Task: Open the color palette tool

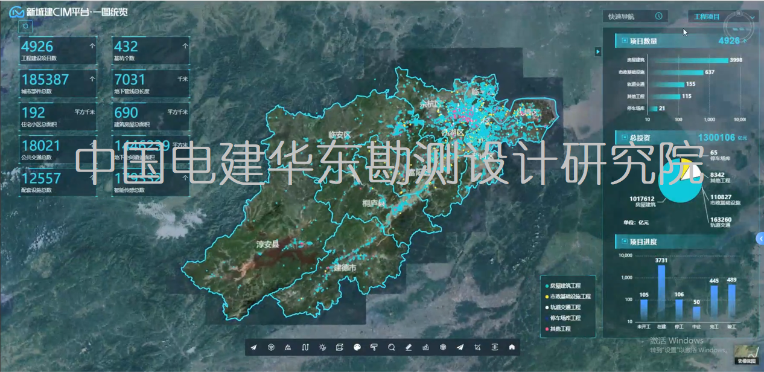Action: pos(357,347)
